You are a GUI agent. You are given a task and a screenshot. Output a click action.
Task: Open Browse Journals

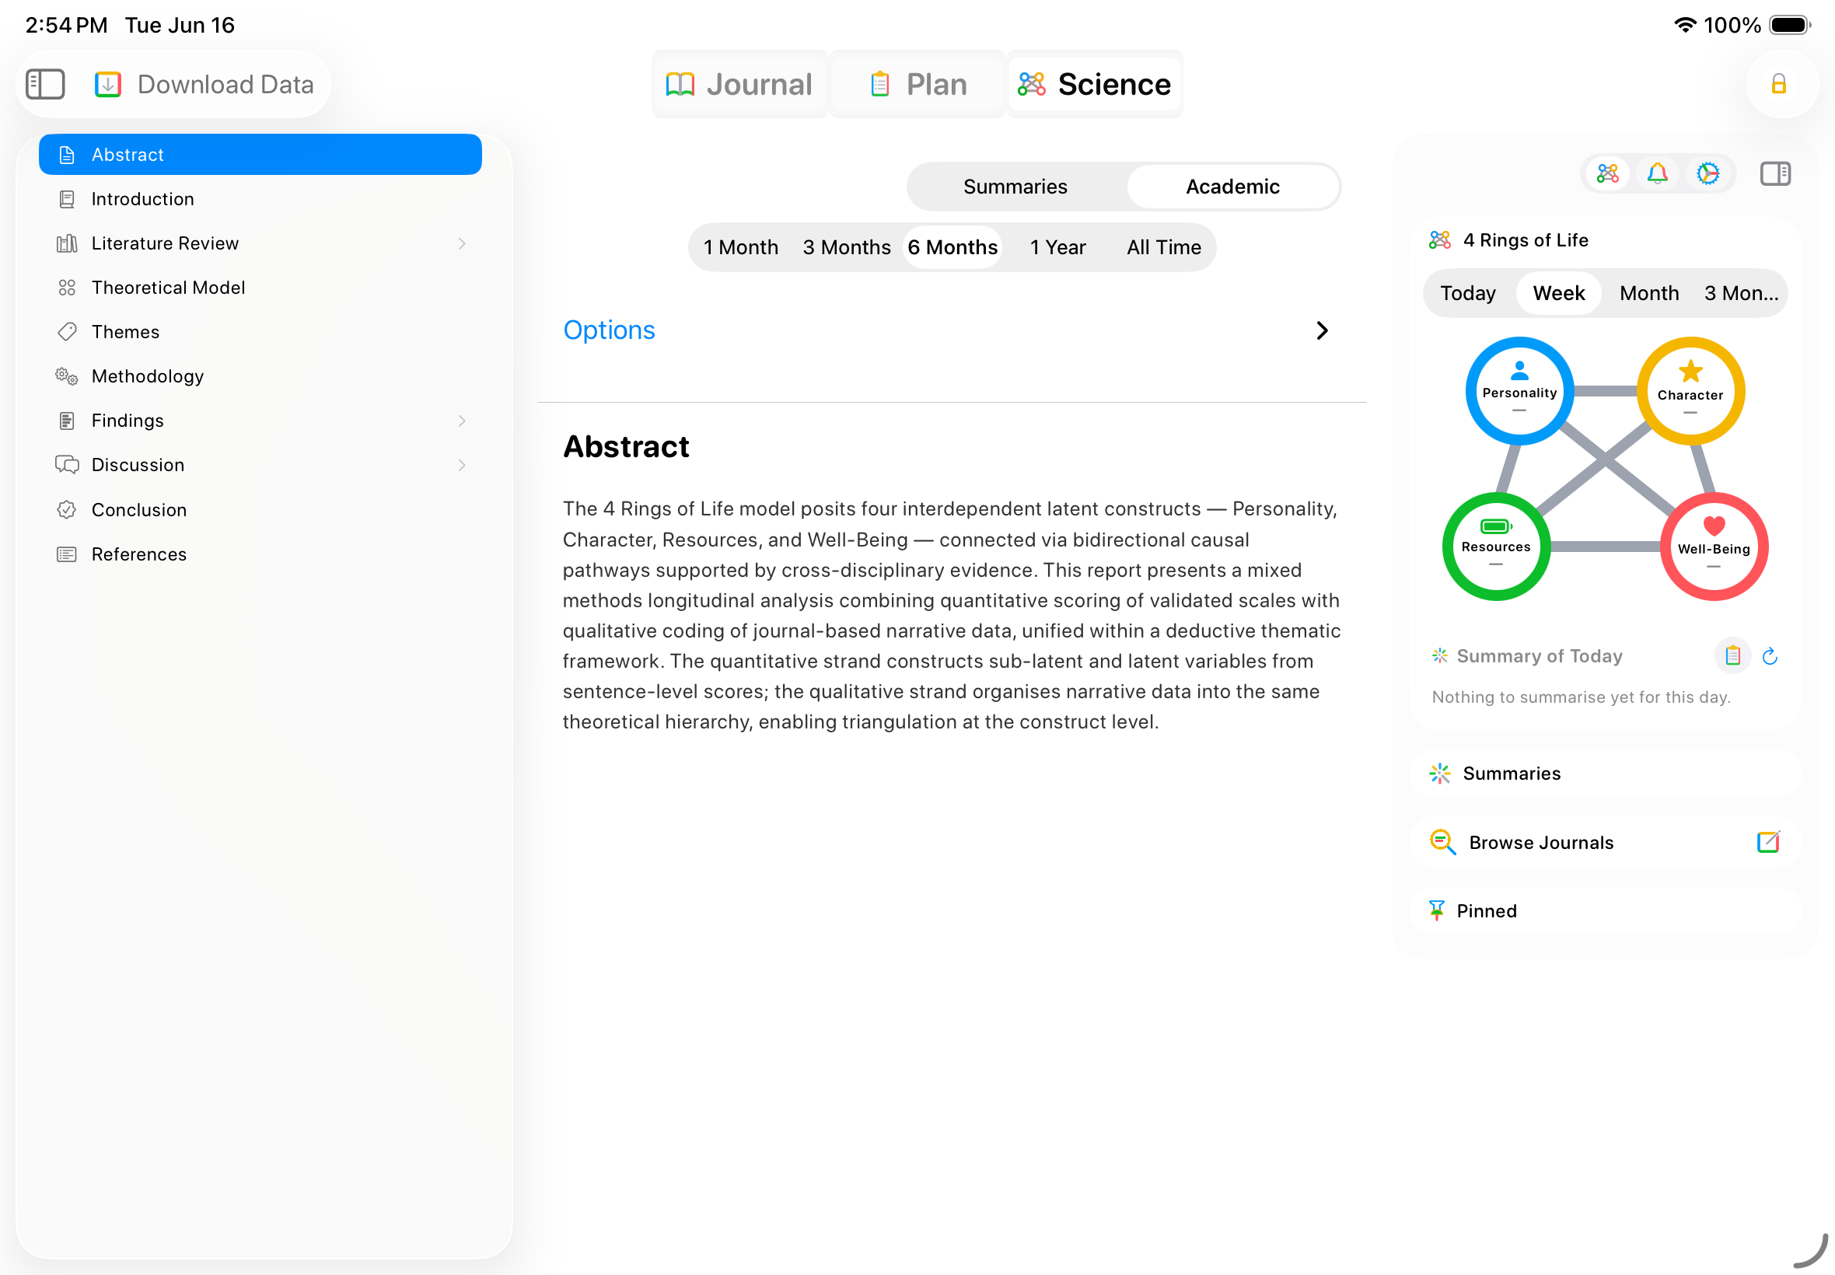1606,842
